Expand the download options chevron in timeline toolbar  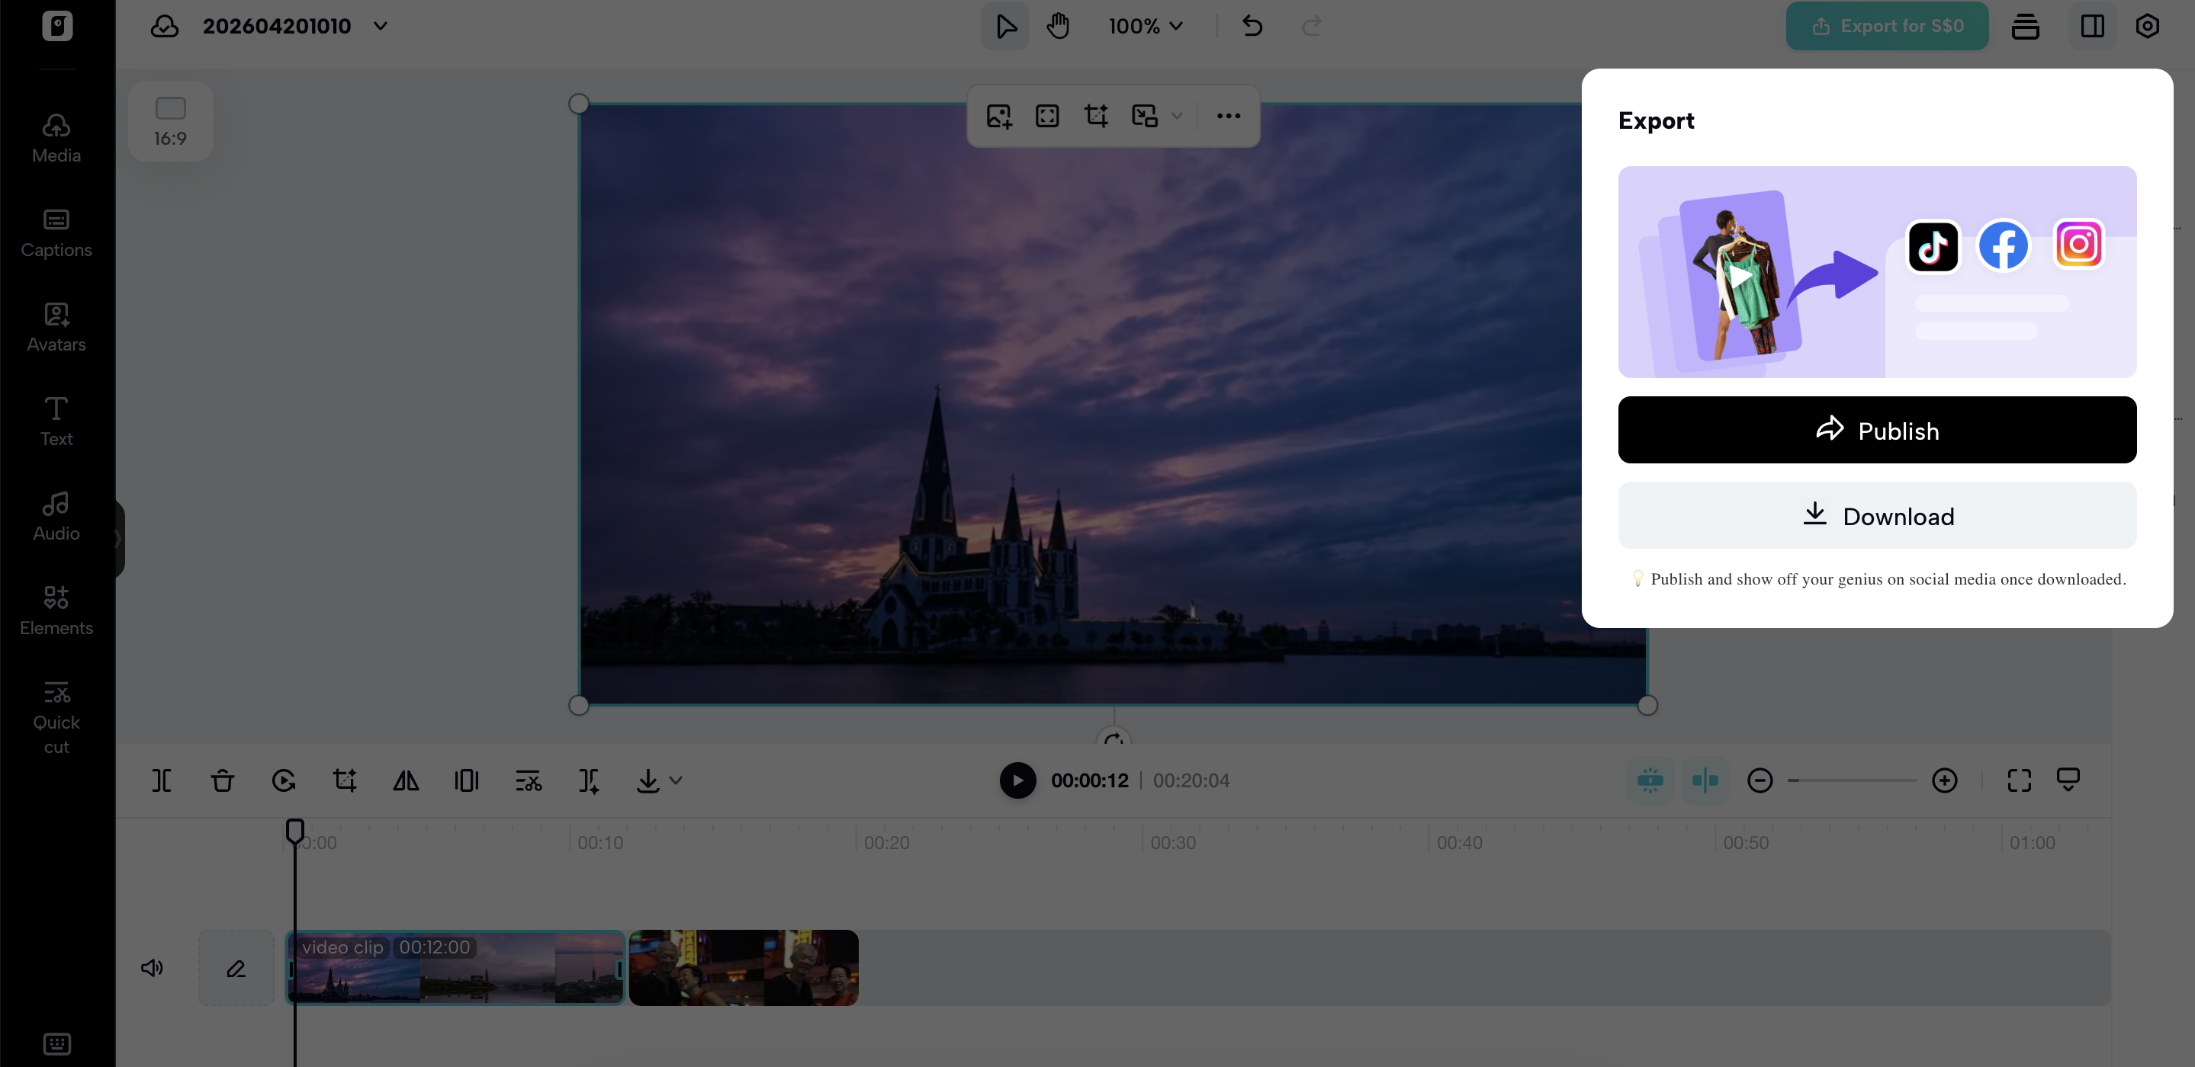tap(675, 780)
